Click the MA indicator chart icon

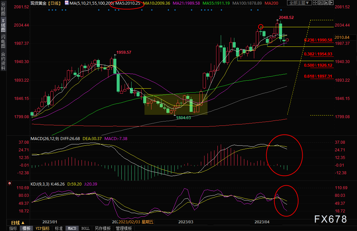click(x=67, y=3)
